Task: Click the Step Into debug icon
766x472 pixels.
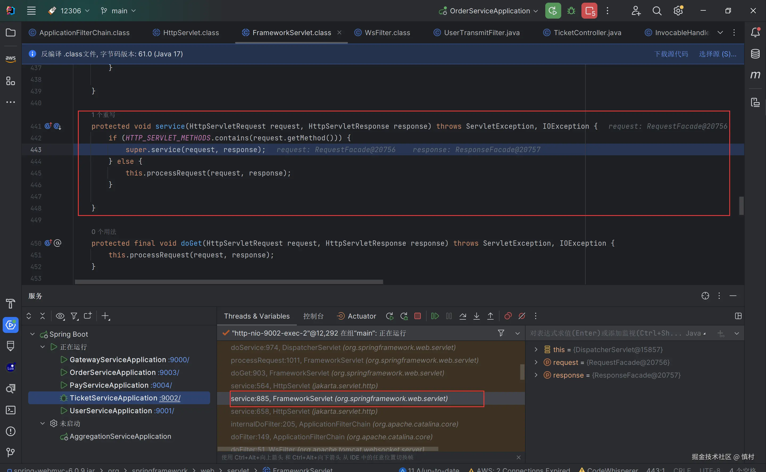Action: 476,316
